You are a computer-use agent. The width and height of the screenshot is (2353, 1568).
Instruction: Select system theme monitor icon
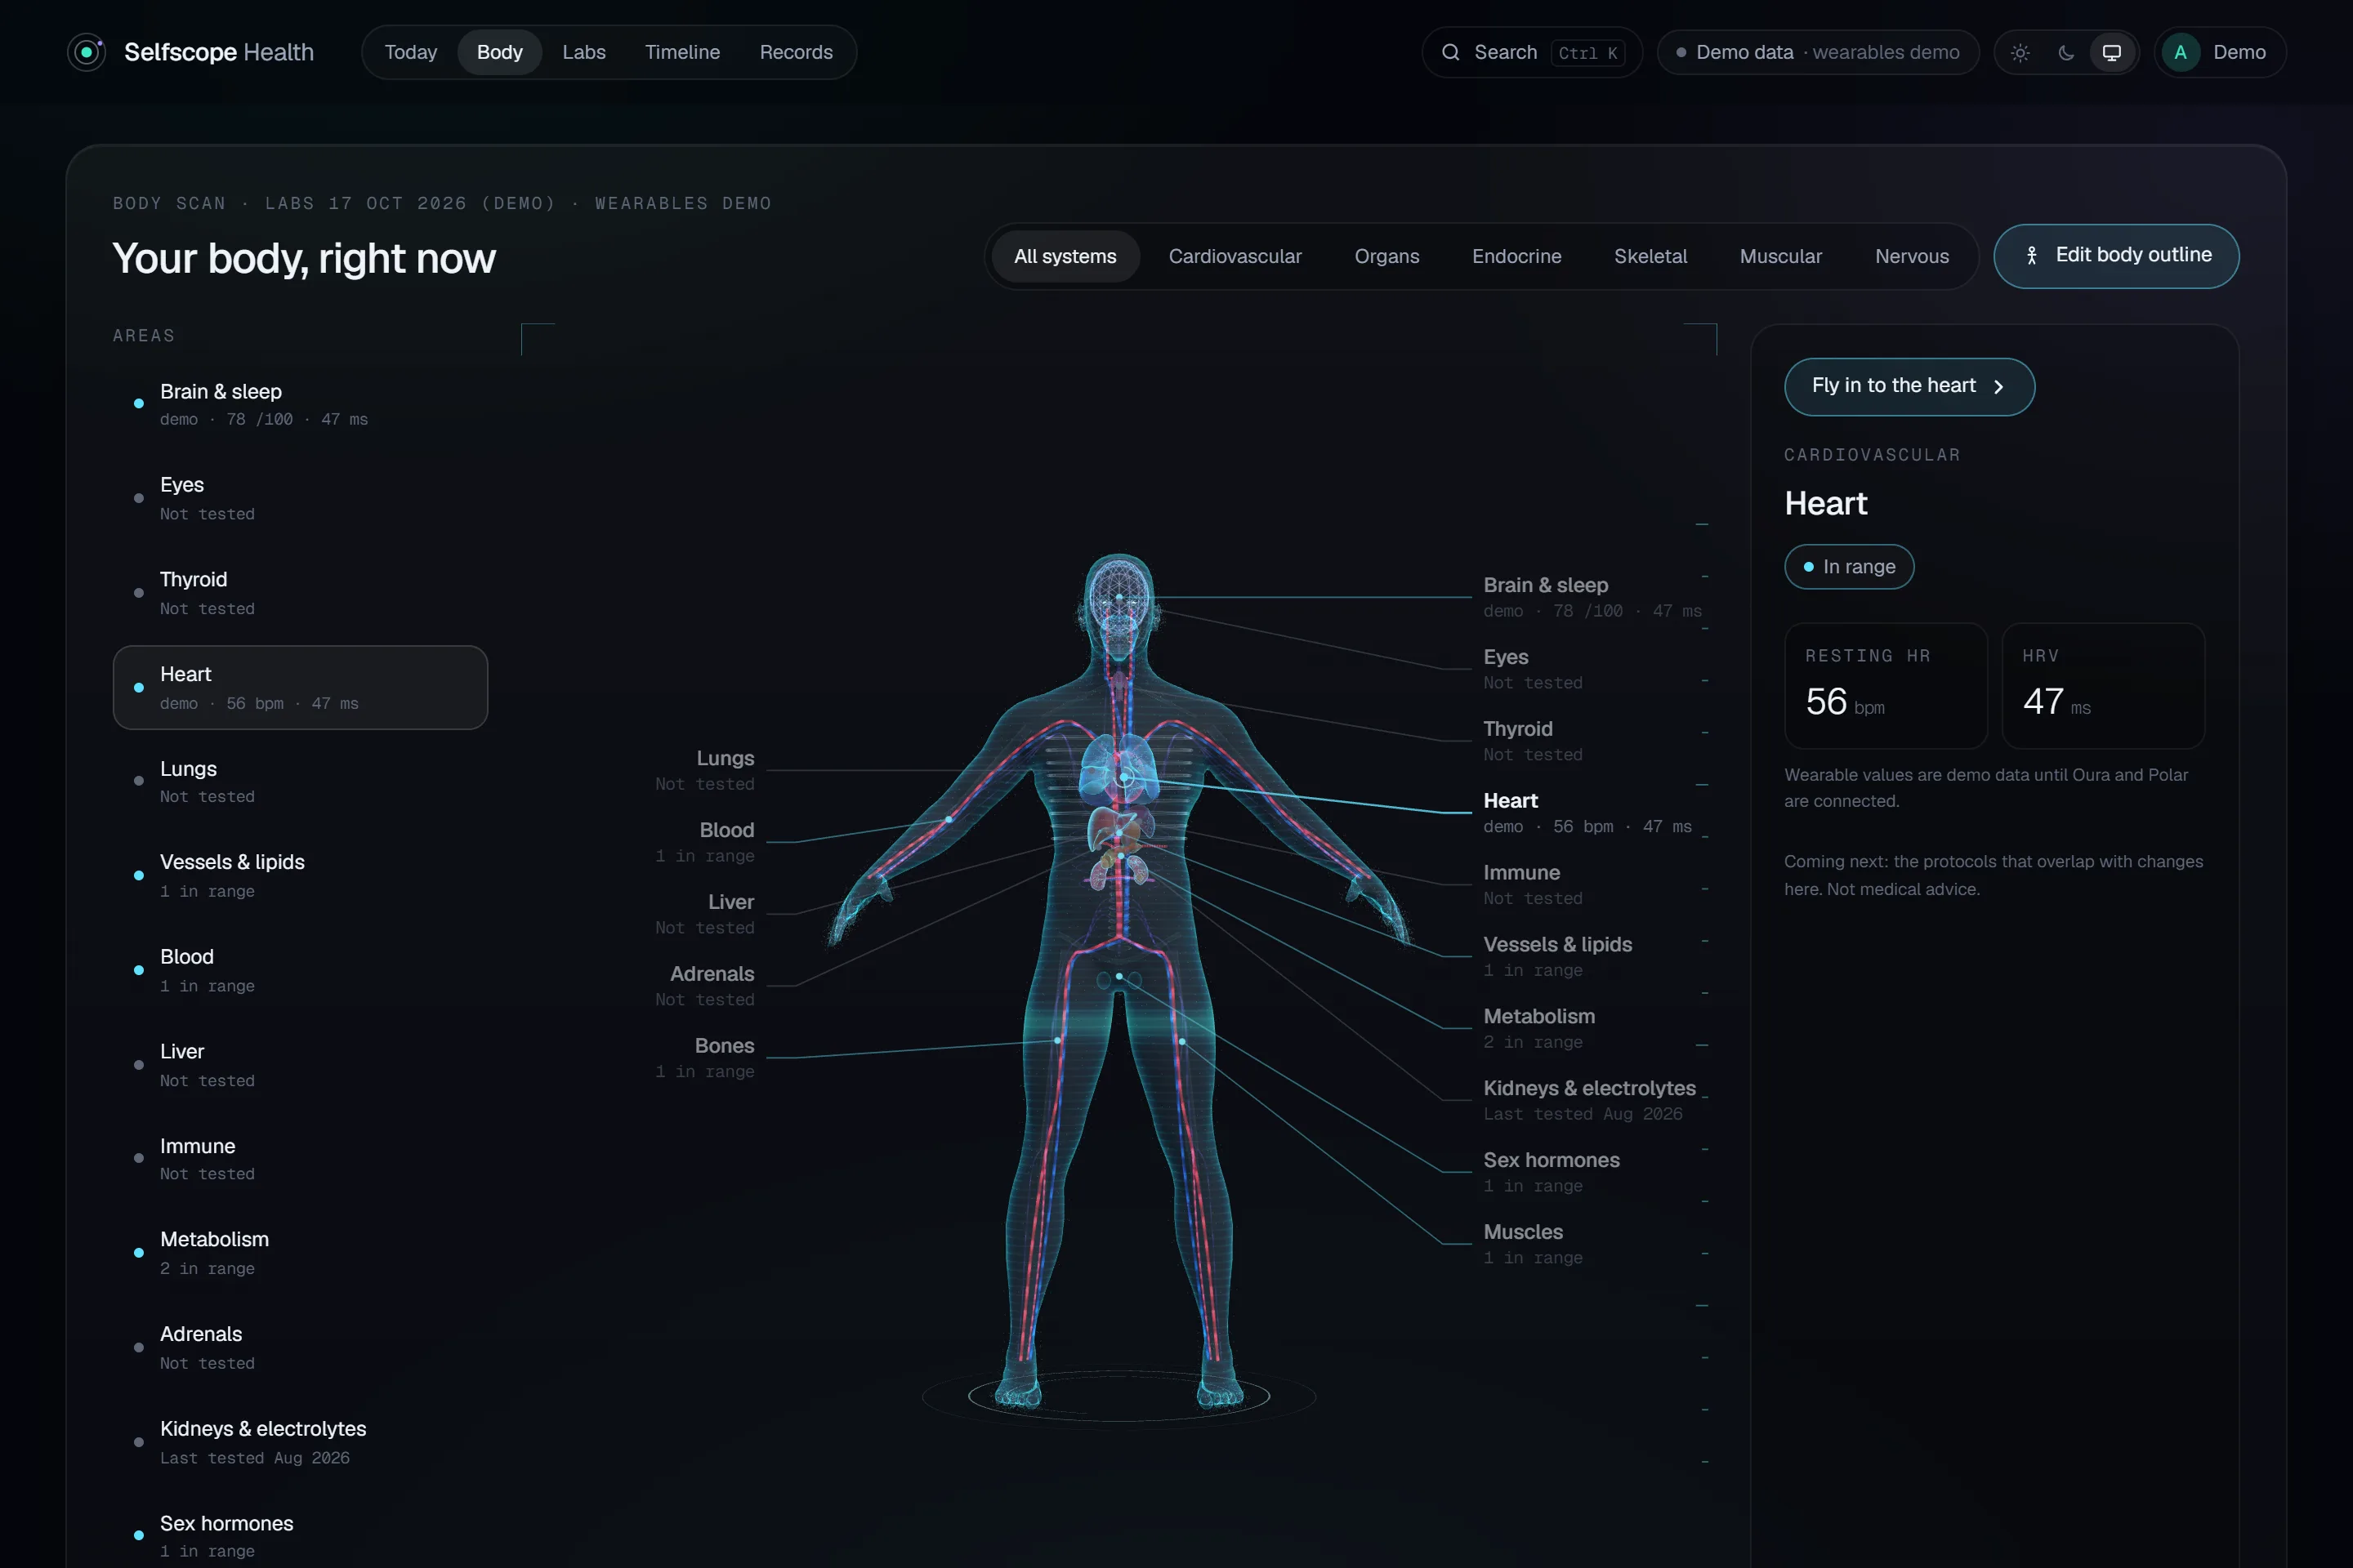[2111, 53]
